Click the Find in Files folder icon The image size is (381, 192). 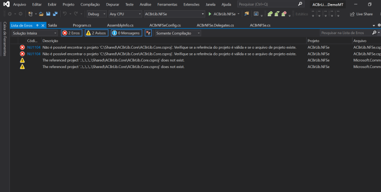(247, 14)
